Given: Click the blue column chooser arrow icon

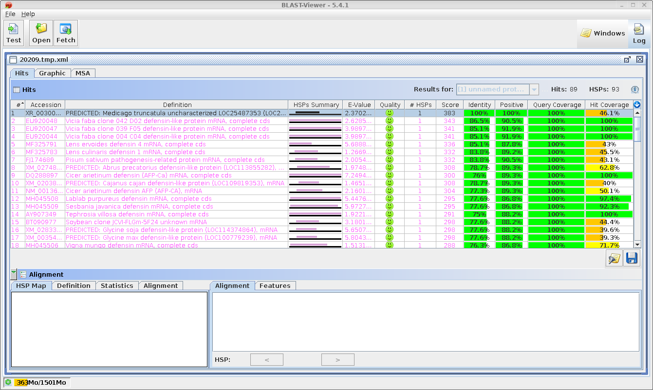Looking at the screenshot, I should click(637, 105).
